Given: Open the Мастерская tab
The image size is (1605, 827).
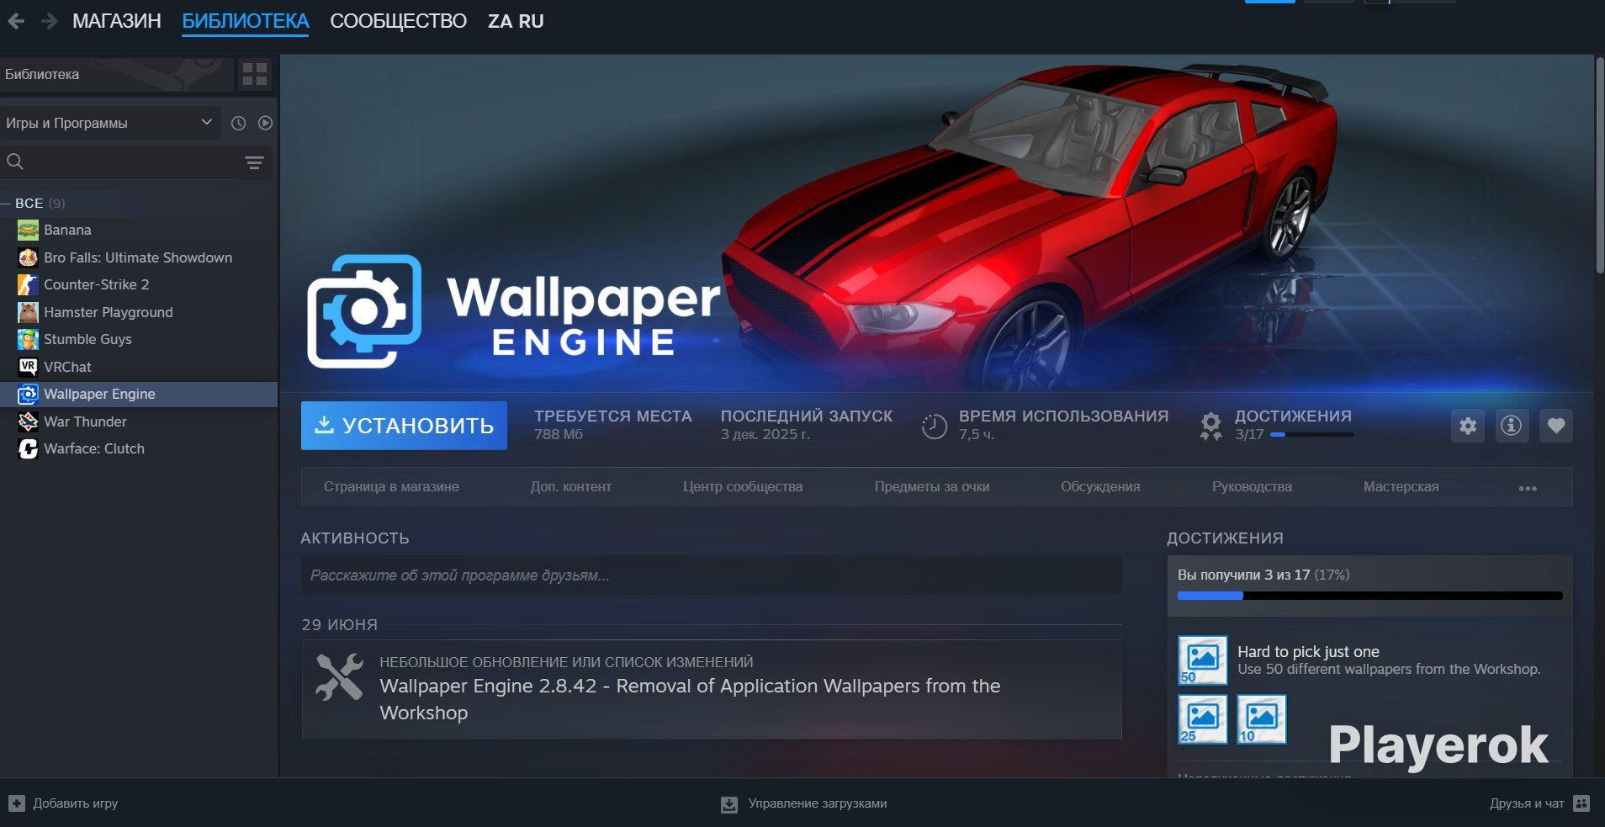Looking at the screenshot, I should [x=1401, y=486].
